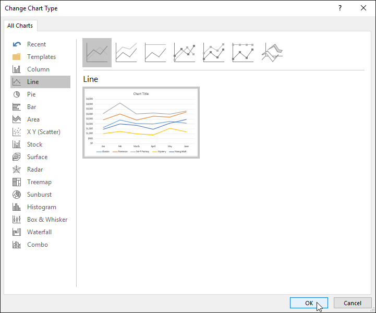Click the Line chart category icon
376x313 pixels.
pos(17,82)
